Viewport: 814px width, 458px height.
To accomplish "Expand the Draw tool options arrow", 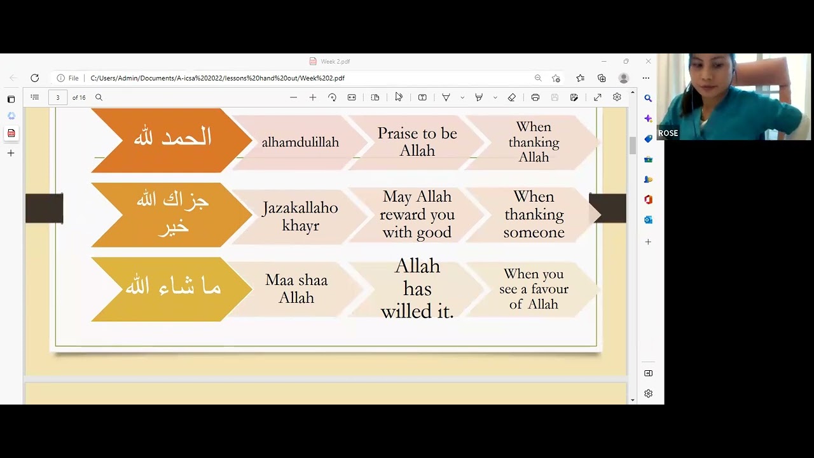I will click(462, 97).
